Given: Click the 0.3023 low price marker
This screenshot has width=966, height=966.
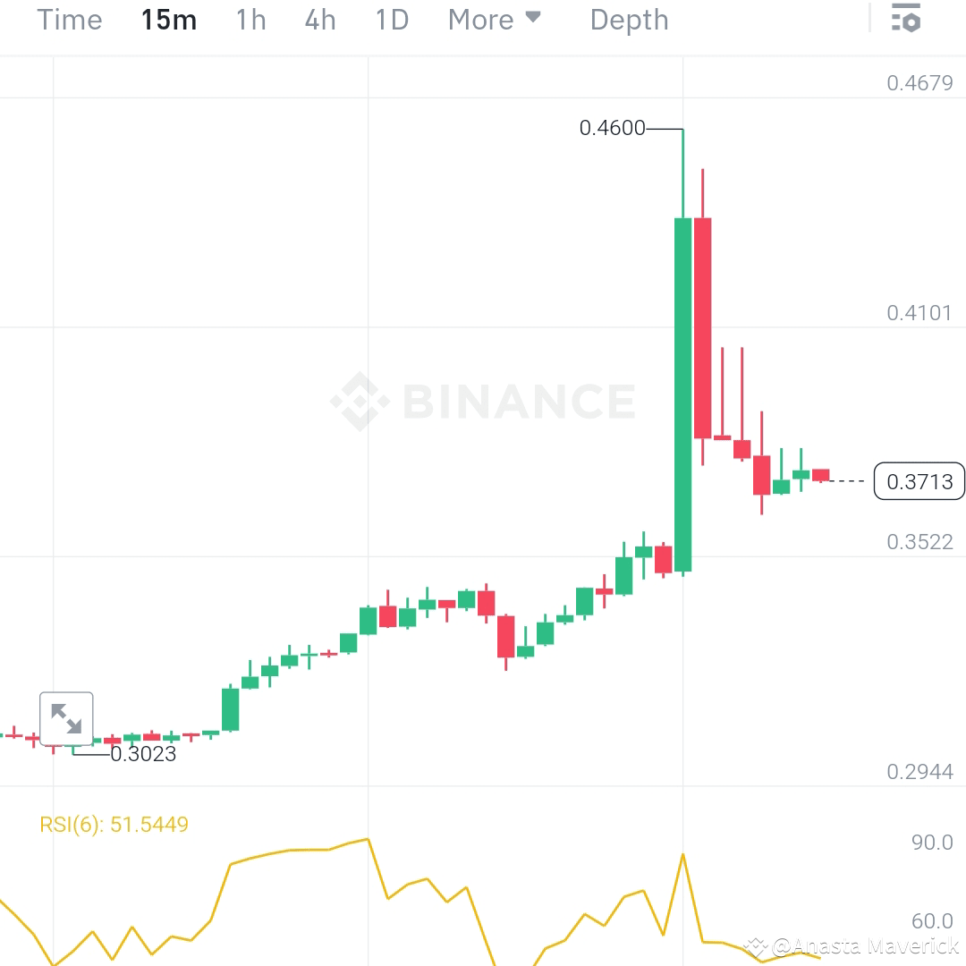Looking at the screenshot, I should 143,756.
